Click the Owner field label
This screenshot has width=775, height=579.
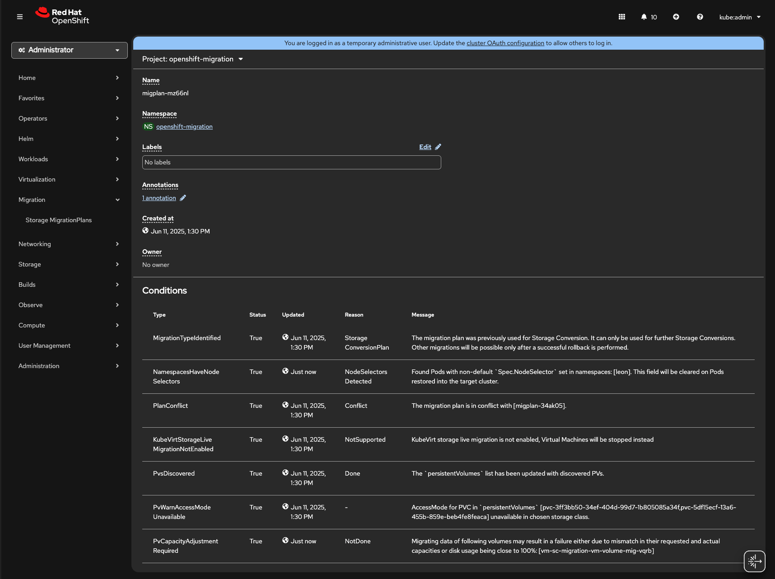pos(152,252)
